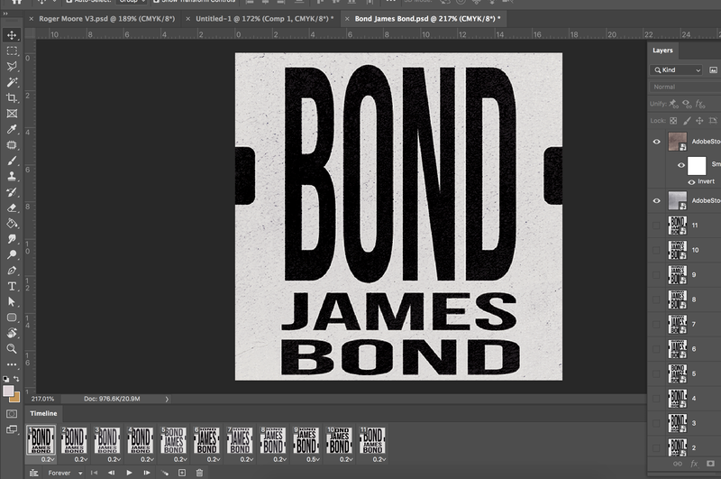Select the Smudge tool
721x479 pixels.
pyautogui.click(x=12, y=239)
